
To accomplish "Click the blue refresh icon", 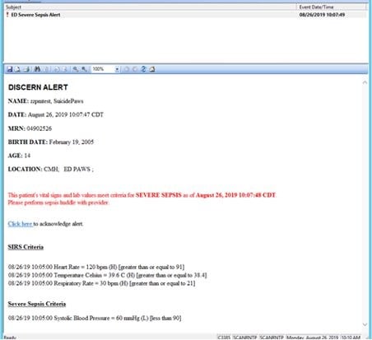I will tap(143, 69).
